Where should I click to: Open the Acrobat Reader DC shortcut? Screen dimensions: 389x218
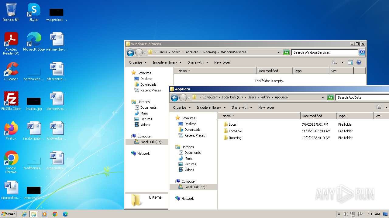point(11,43)
